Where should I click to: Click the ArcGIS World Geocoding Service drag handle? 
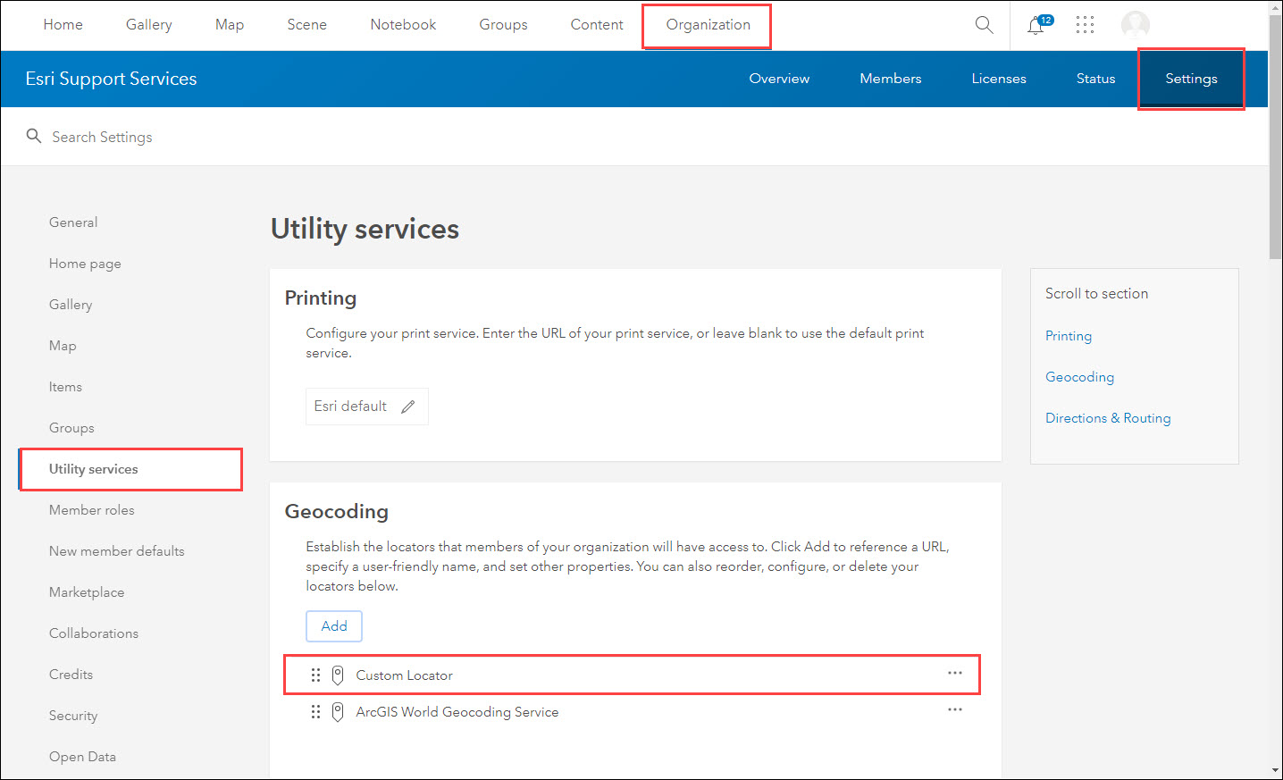click(x=315, y=712)
